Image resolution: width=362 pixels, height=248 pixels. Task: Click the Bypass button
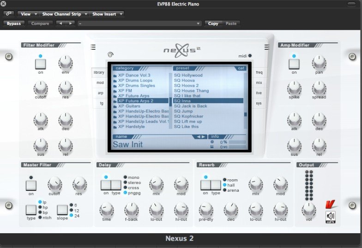14,24
